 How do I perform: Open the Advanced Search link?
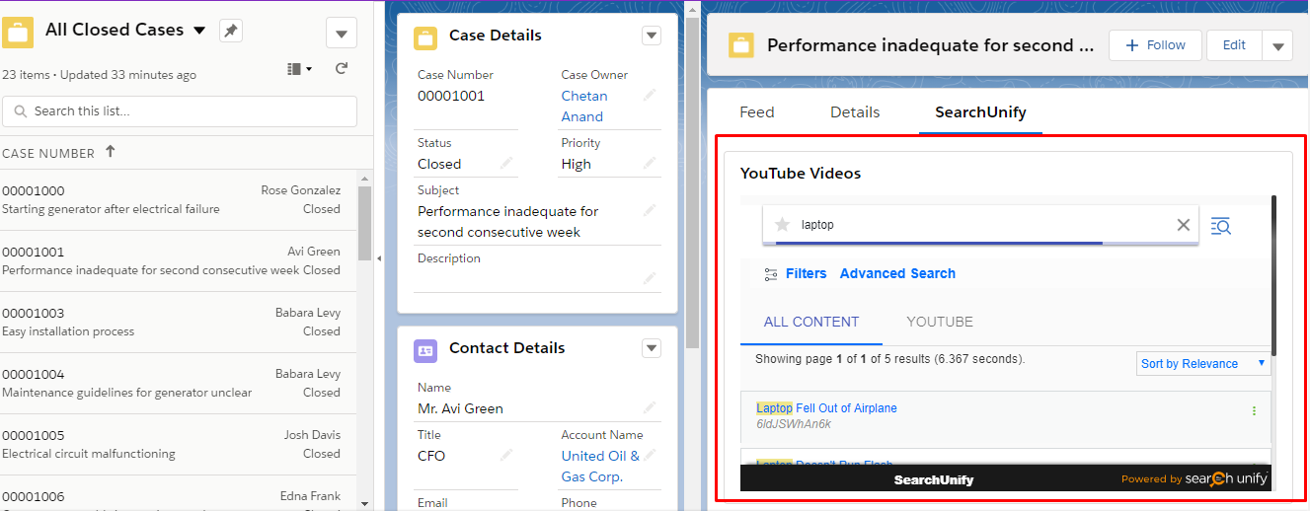(896, 274)
